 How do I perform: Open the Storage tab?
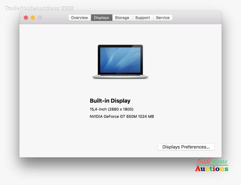pyautogui.click(x=122, y=18)
